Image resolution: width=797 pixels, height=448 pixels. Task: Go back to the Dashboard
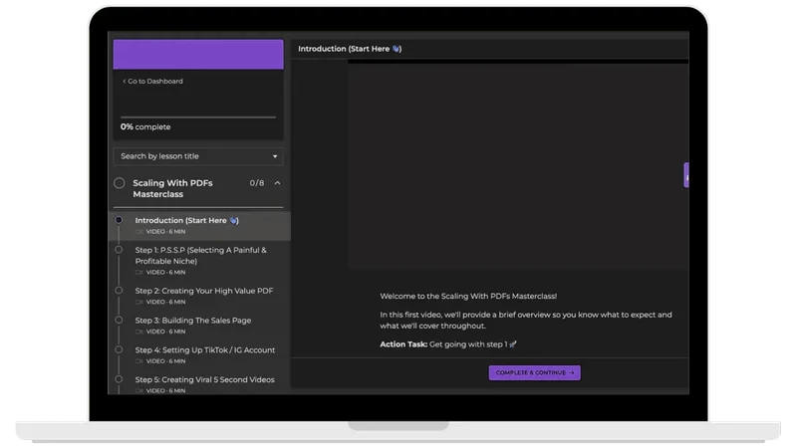tap(152, 82)
